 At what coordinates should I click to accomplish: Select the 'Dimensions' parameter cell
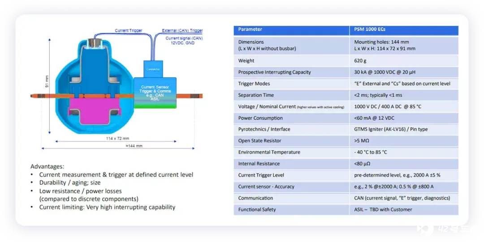291,45
